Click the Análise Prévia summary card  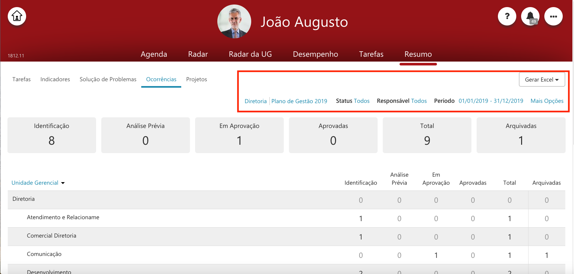pos(145,135)
